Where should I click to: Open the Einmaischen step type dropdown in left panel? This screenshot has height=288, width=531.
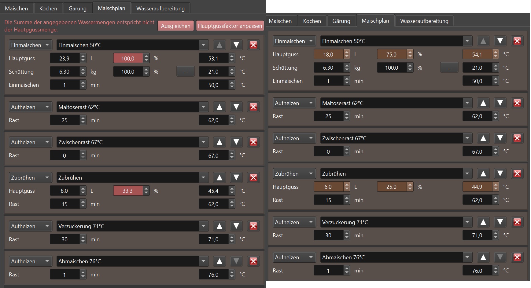coord(30,45)
